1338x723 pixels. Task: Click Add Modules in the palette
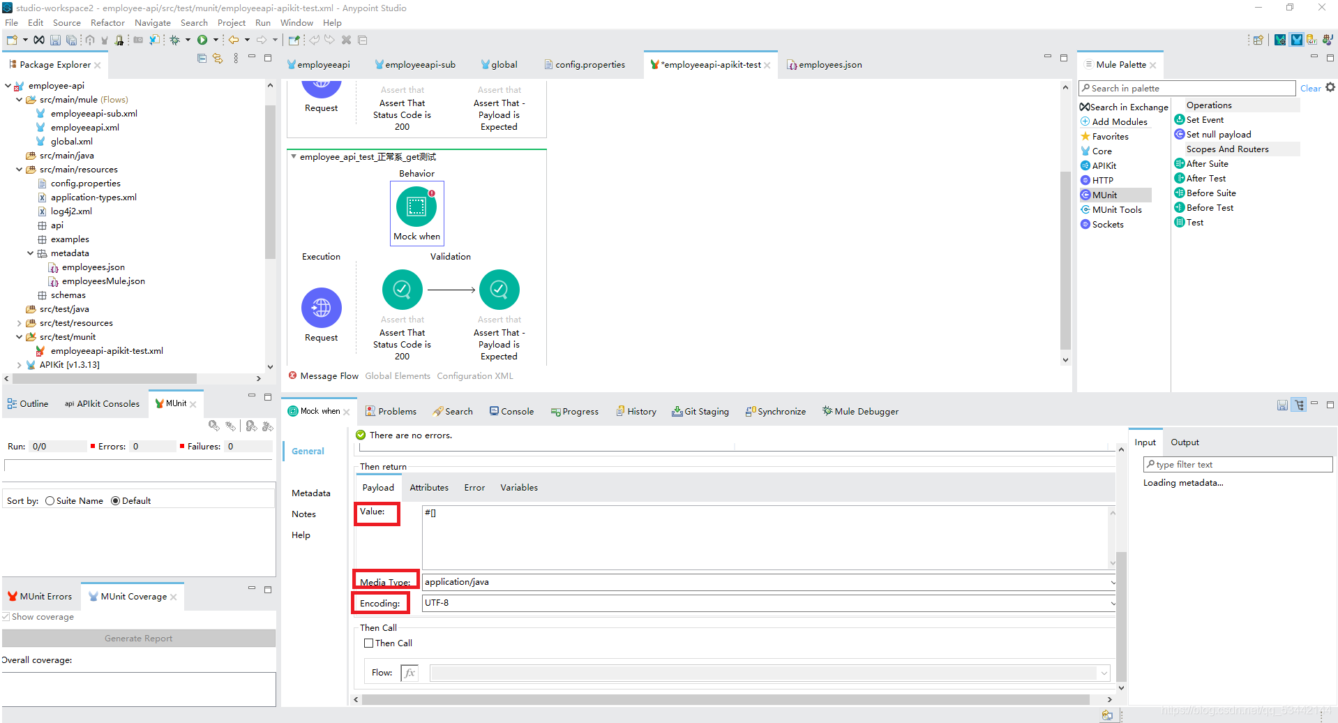[x=1114, y=122]
